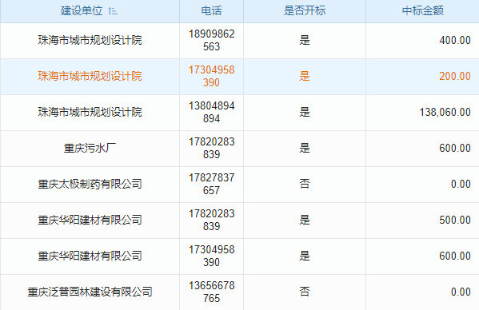Select the amount 138,060.00

445,113
